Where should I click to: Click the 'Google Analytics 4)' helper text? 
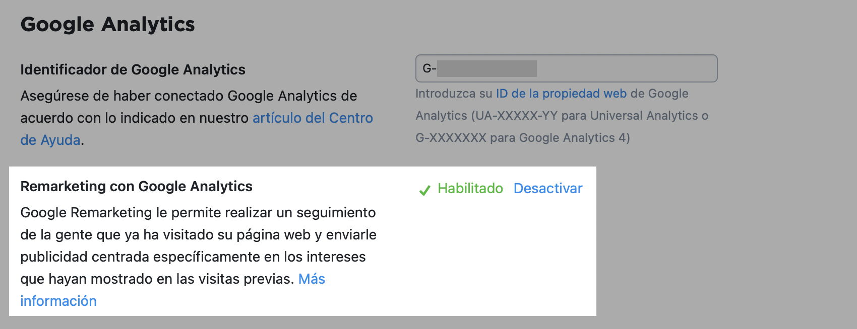coord(574,138)
